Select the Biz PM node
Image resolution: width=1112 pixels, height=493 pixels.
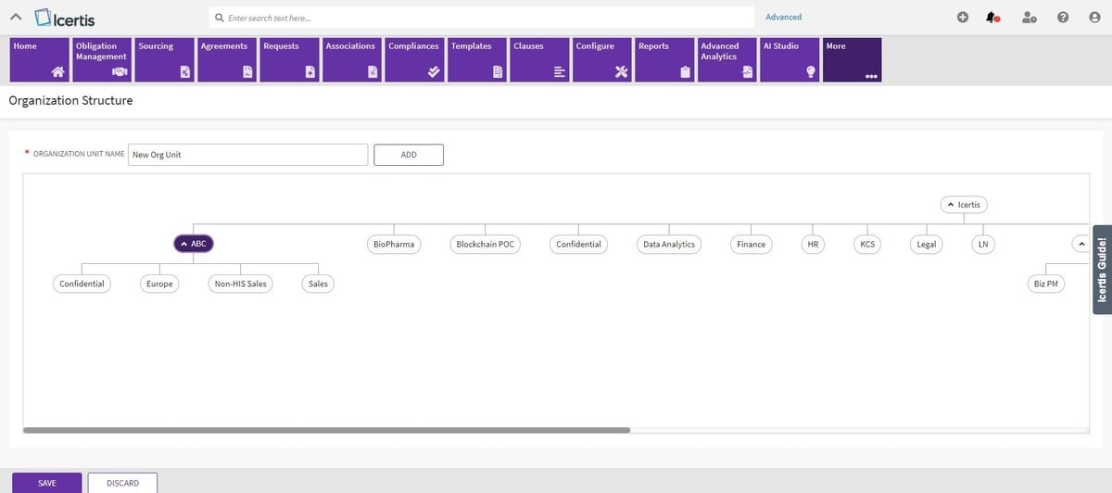[1045, 284]
